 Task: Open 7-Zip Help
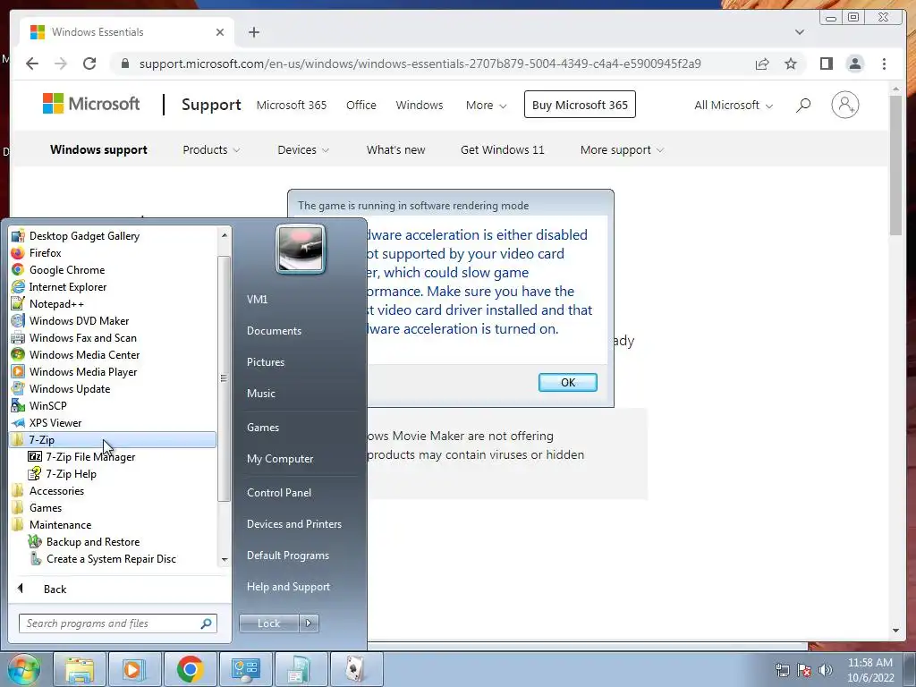[x=71, y=474]
